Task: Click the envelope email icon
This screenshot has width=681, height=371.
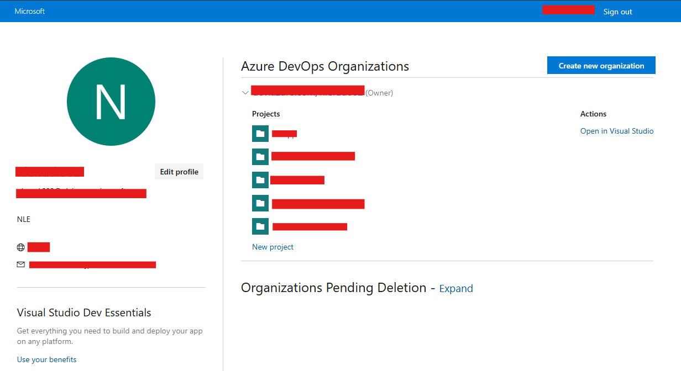Action: [x=21, y=264]
